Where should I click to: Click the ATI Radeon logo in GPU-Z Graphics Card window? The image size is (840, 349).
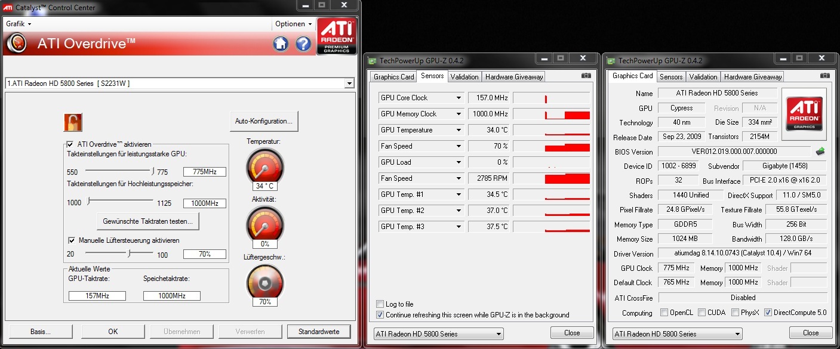804,115
